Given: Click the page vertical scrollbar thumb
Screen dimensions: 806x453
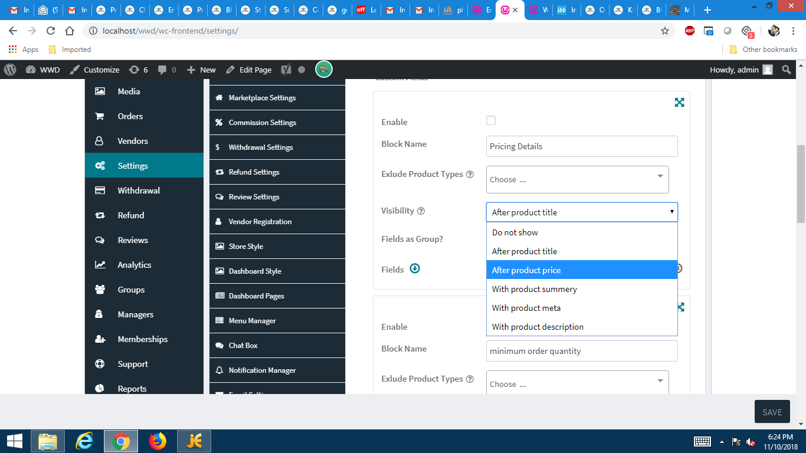Looking at the screenshot, I should (801, 183).
